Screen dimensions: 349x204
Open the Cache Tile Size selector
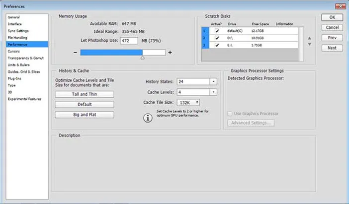(x=188, y=102)
